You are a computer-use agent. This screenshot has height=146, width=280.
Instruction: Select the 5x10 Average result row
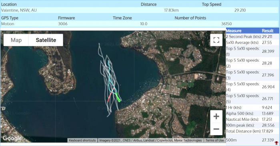coord(252,42)
